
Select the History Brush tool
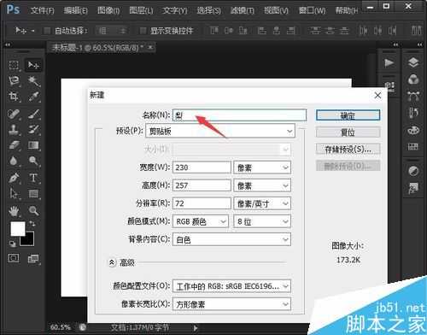pos(33,130)
